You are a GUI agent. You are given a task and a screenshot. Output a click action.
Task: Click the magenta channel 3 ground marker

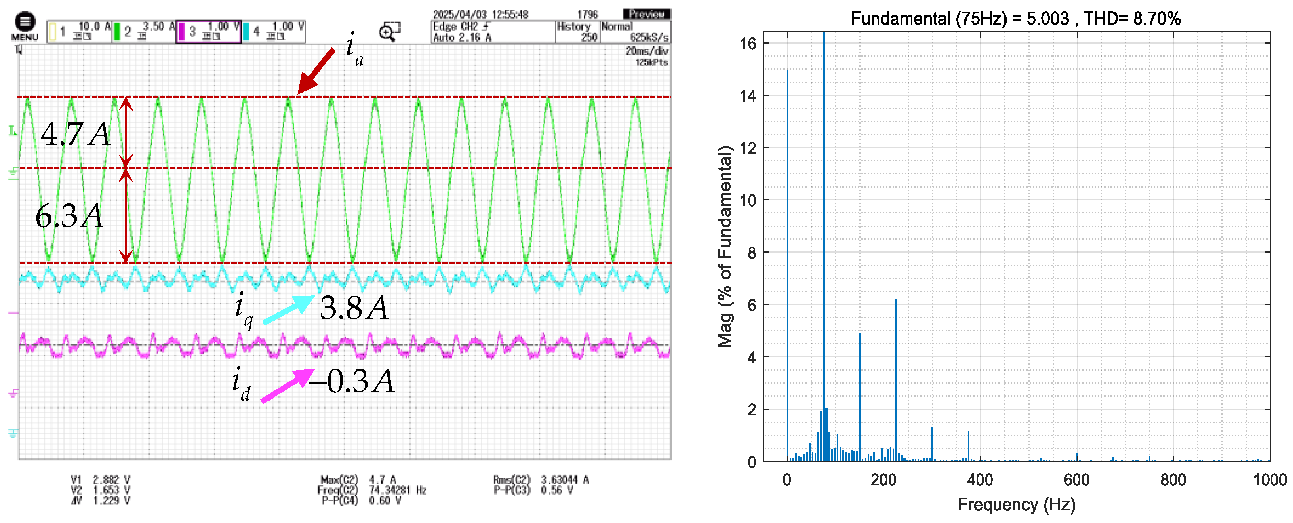click(13, 393)
